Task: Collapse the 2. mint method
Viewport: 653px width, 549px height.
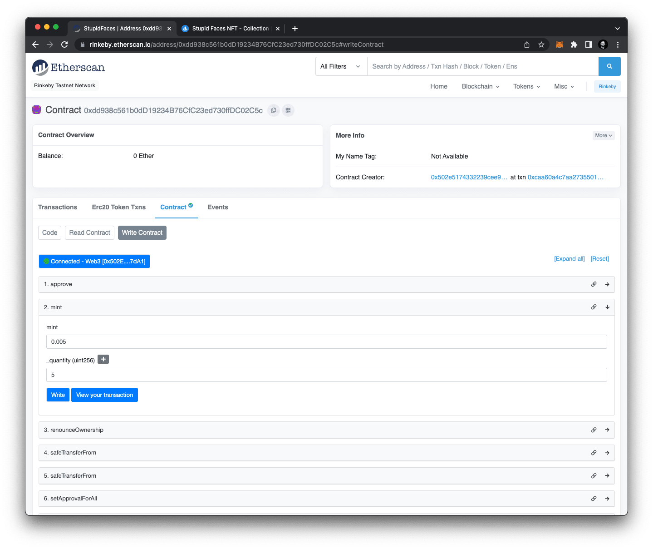Action: click(607, 307)
